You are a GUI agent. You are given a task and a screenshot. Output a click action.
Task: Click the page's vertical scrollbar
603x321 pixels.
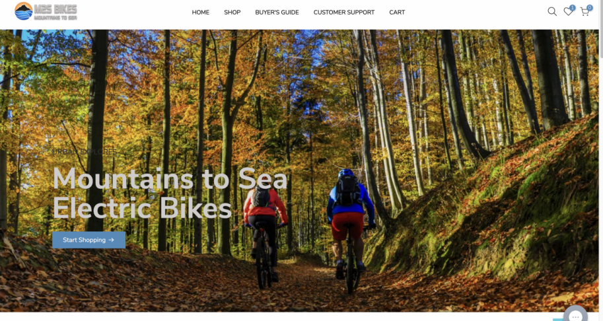(601, 160)
